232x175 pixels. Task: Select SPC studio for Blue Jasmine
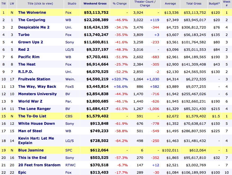point(69,150)
